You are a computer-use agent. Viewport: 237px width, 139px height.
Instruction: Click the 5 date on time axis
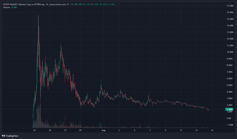click(x=135, y=130)
